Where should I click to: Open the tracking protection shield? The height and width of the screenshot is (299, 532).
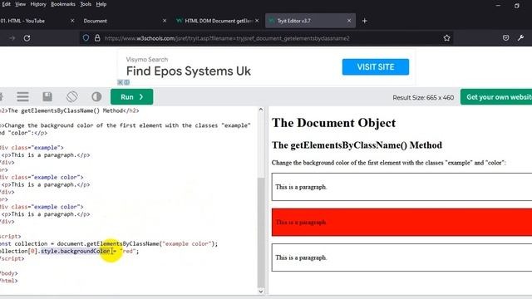(x=86, y=38)
